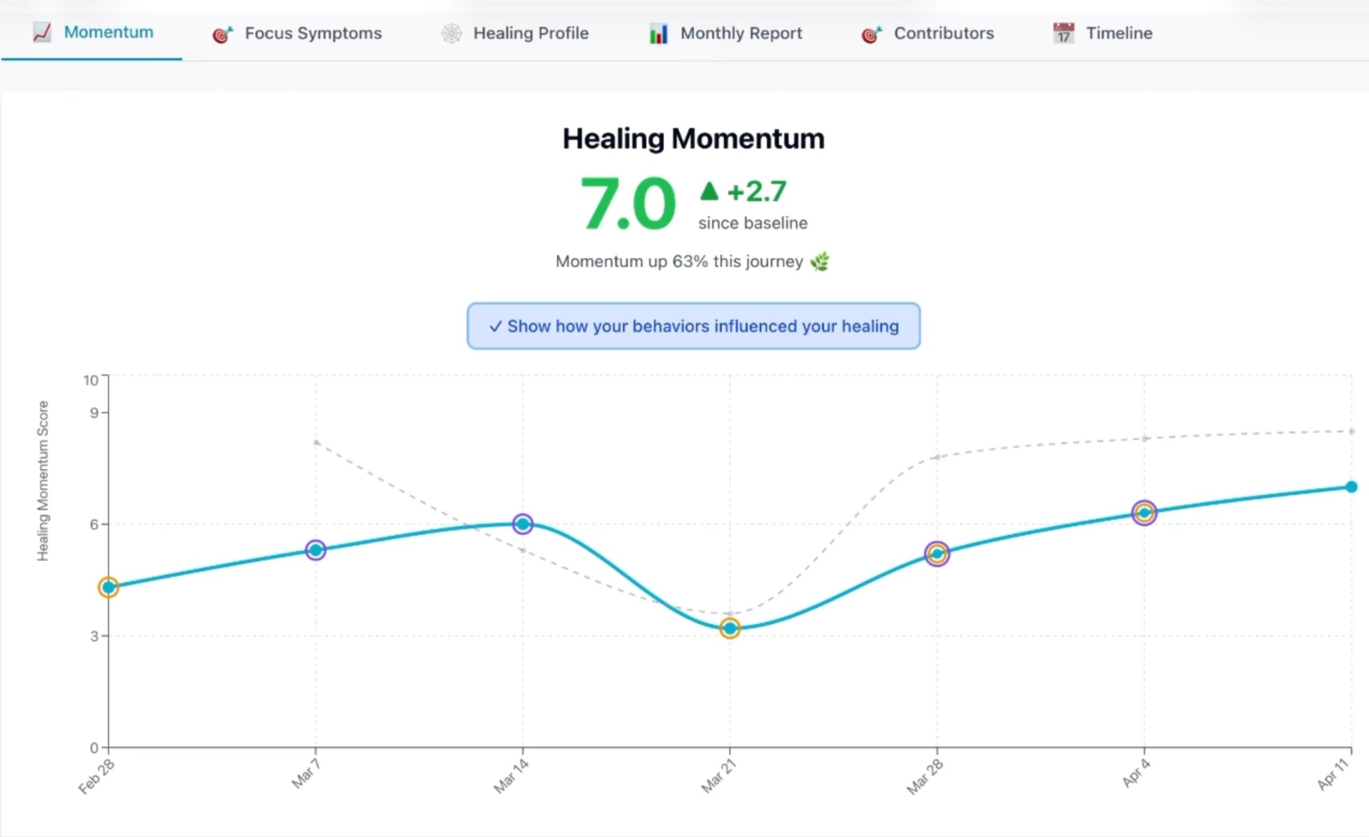Click the 7.0 momentum score
Screen dimensions: 1369x837
(626, 202)
